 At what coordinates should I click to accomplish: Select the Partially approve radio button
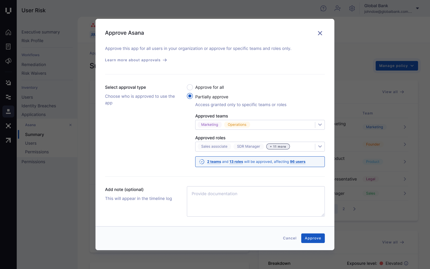pyautogui.click(x=190, y=96)
